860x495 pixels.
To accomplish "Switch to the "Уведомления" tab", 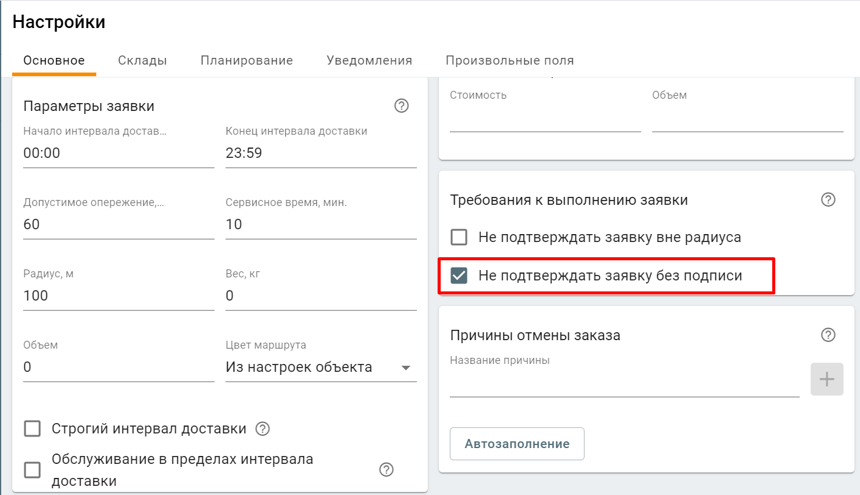I will pos(369,60).
